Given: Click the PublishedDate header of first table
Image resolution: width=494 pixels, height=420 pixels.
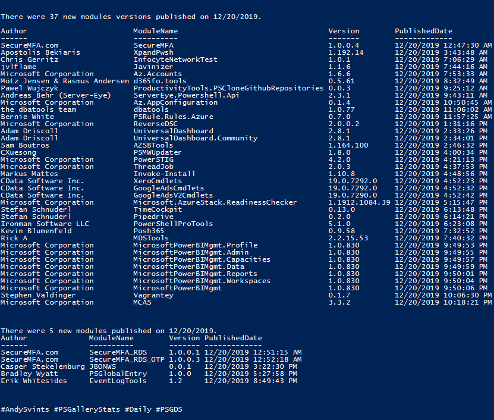Looking at the screenshot, I should [424, 31].
